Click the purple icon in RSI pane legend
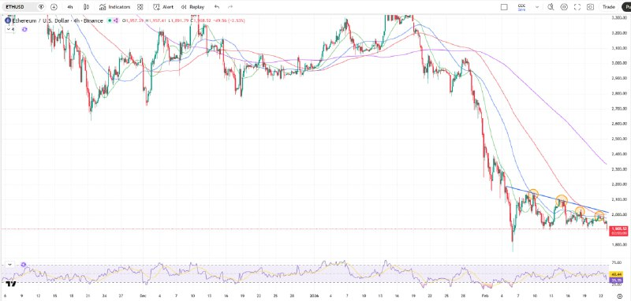Image resolution: width=631 pixels, height=301 pixels. (24, 265)
